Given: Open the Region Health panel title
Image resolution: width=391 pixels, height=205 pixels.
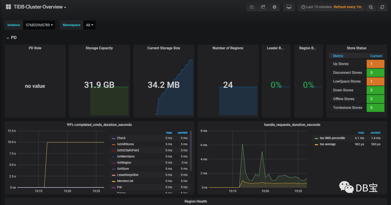Looking at the screenshot, I should [195, 201].
